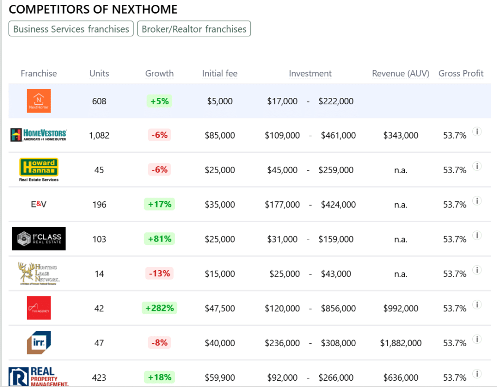Open the irr franchise logo
Image resolution: width=497 pixels, height=387 pixels.
[39, 342]
